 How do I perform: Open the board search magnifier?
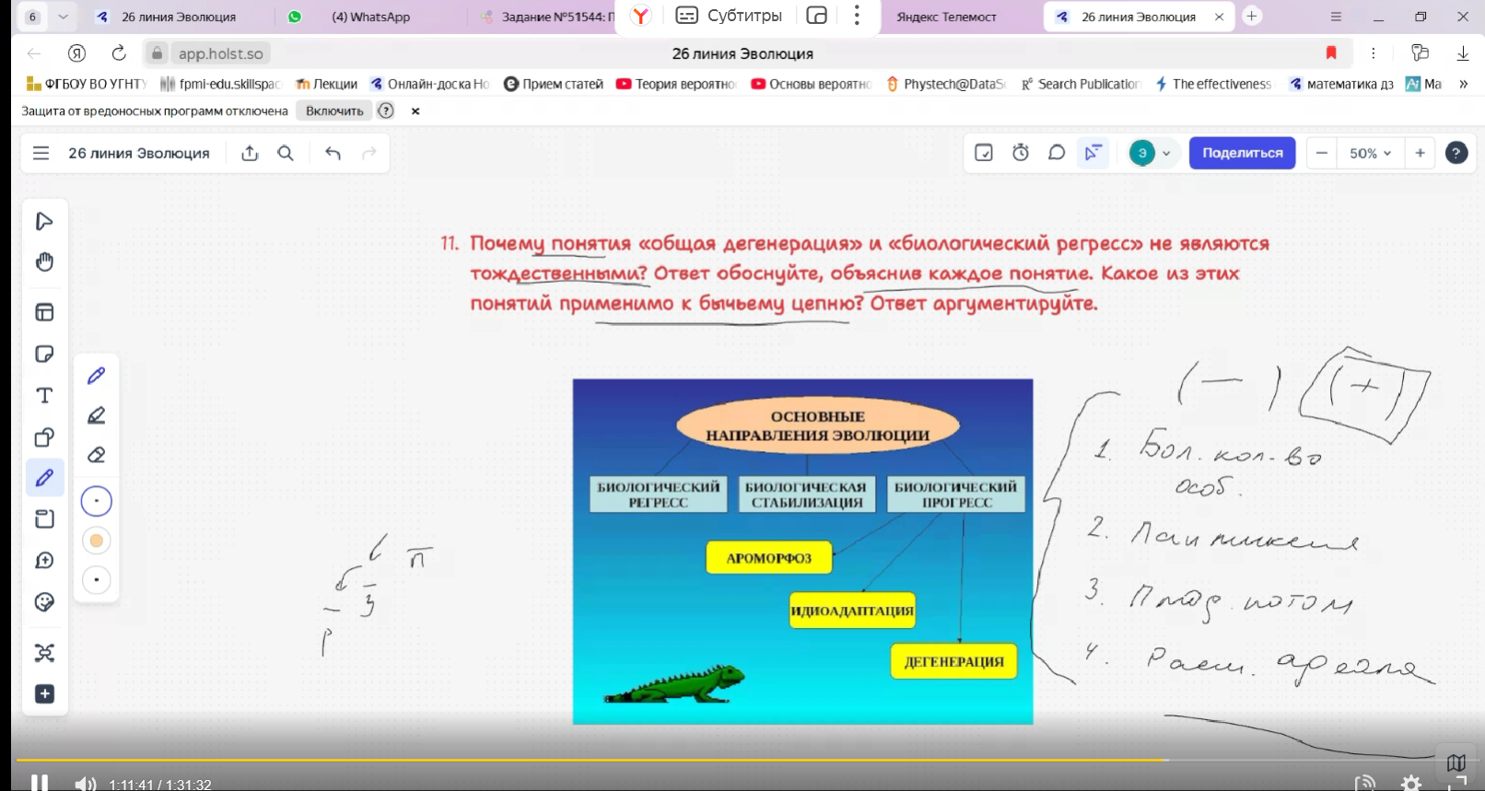point(286,154)
